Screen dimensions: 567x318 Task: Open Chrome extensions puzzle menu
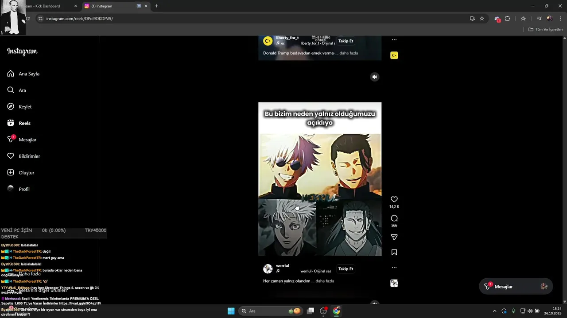(508, 19)
